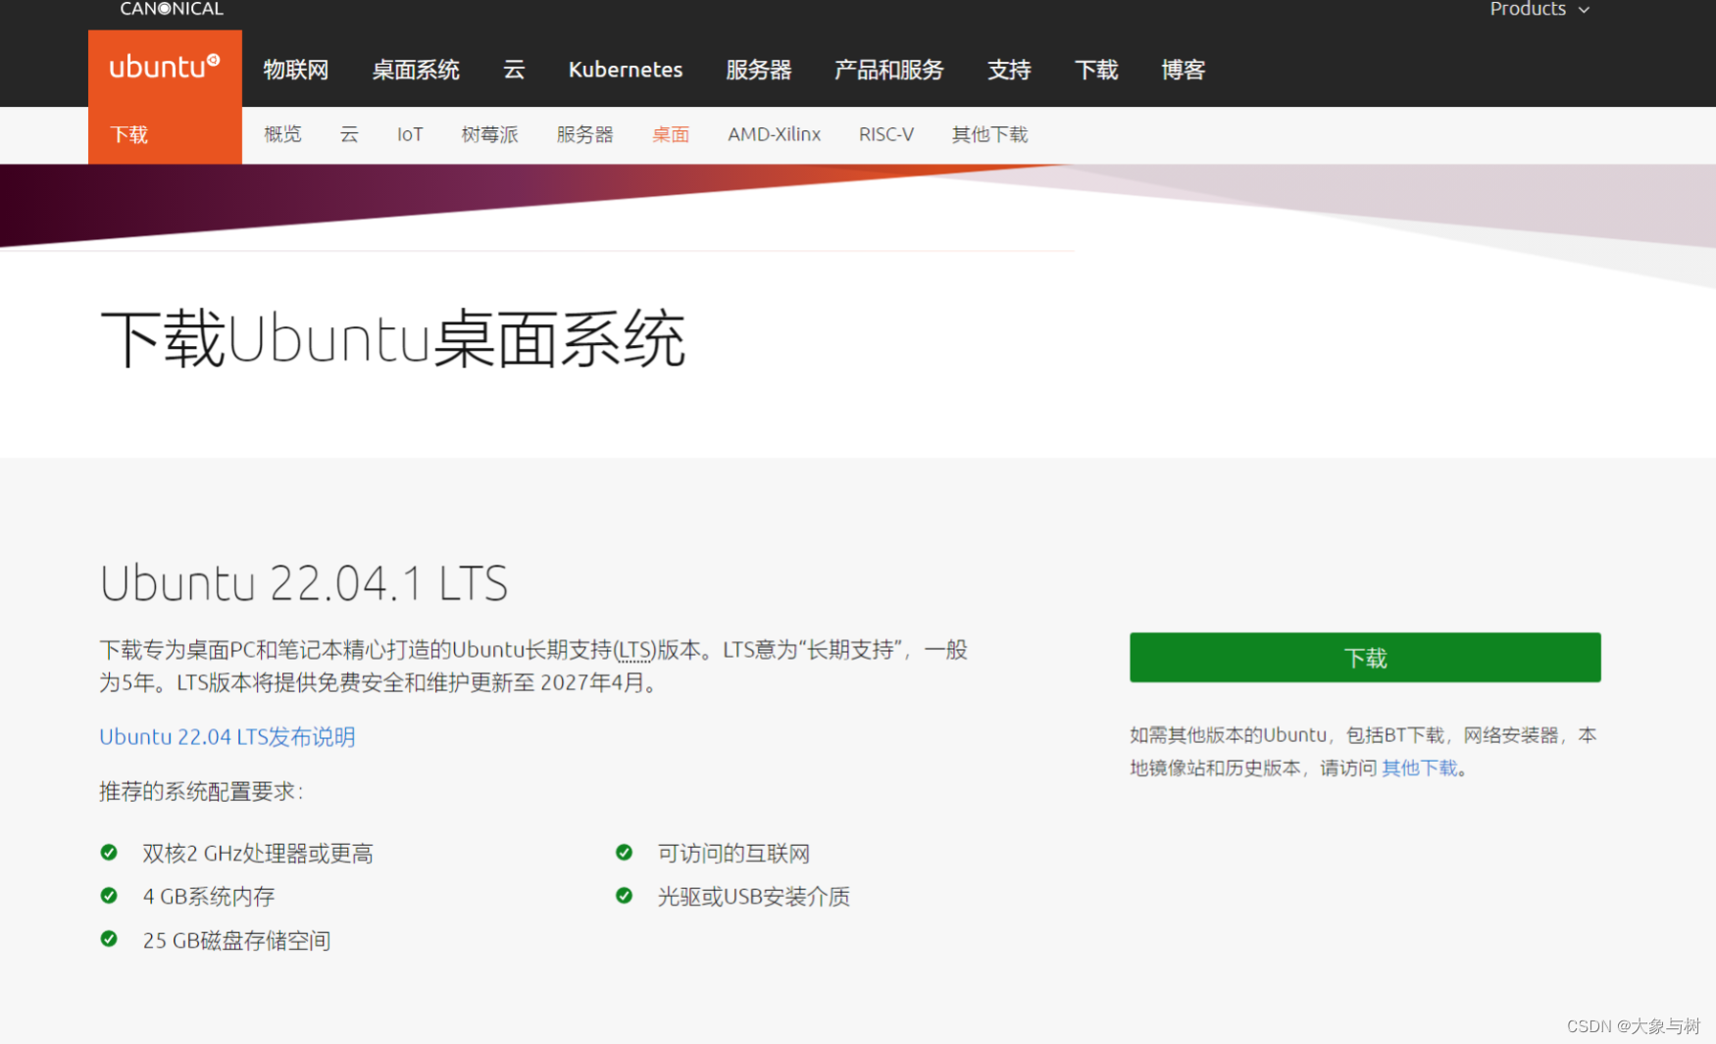Switch to the 云 sub-tab
Viewport: 1716px width, 1044px height.
(x=349, y=134)
